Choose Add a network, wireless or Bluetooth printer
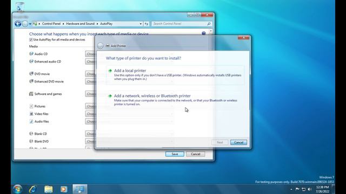346x194 pixels. click(175, 100)
